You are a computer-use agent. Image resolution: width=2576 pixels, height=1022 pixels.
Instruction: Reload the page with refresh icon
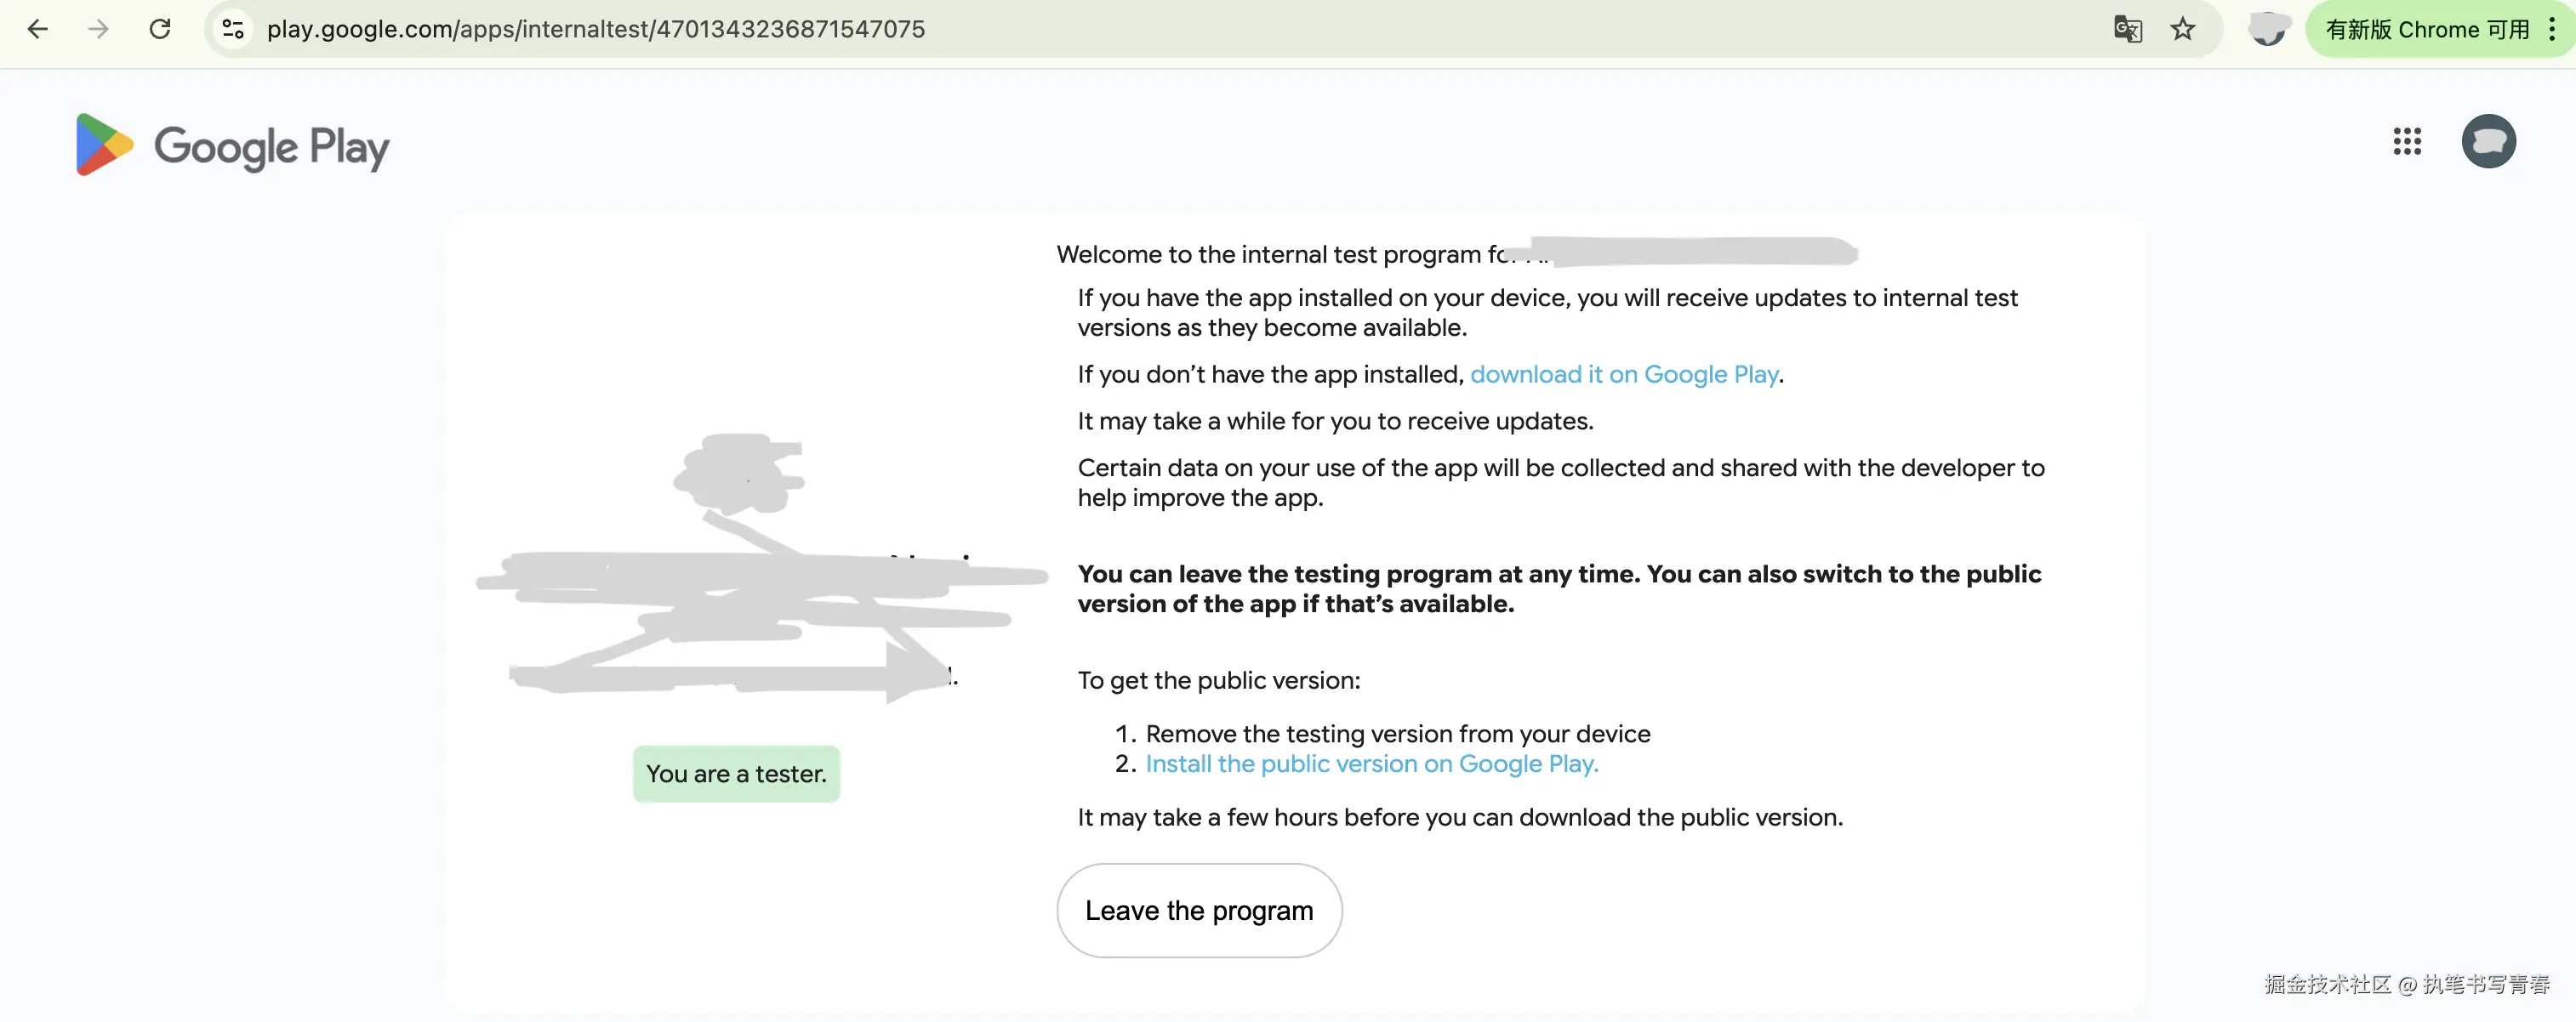[x=160, y=29]
